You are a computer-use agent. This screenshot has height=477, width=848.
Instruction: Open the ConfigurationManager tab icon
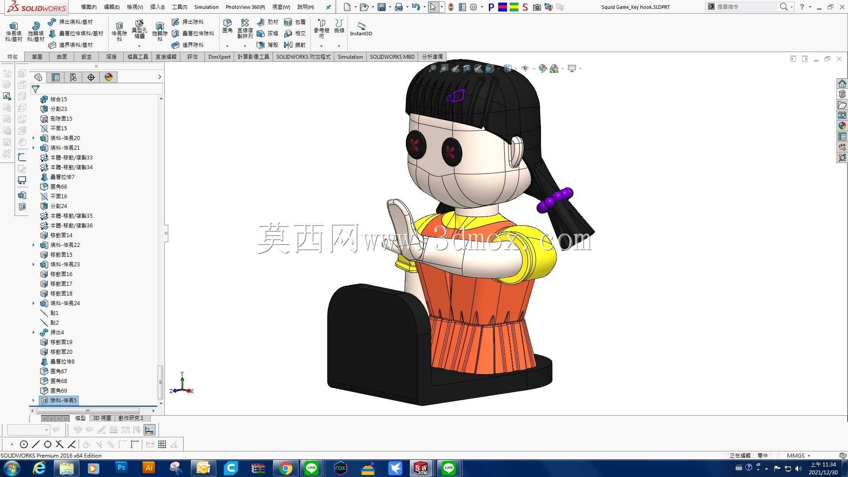tap(73, 77)
